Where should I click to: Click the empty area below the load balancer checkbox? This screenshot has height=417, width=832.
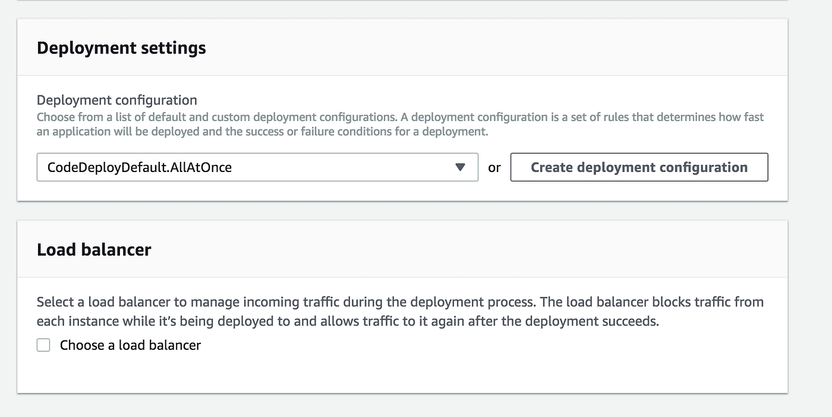(357, 374)
